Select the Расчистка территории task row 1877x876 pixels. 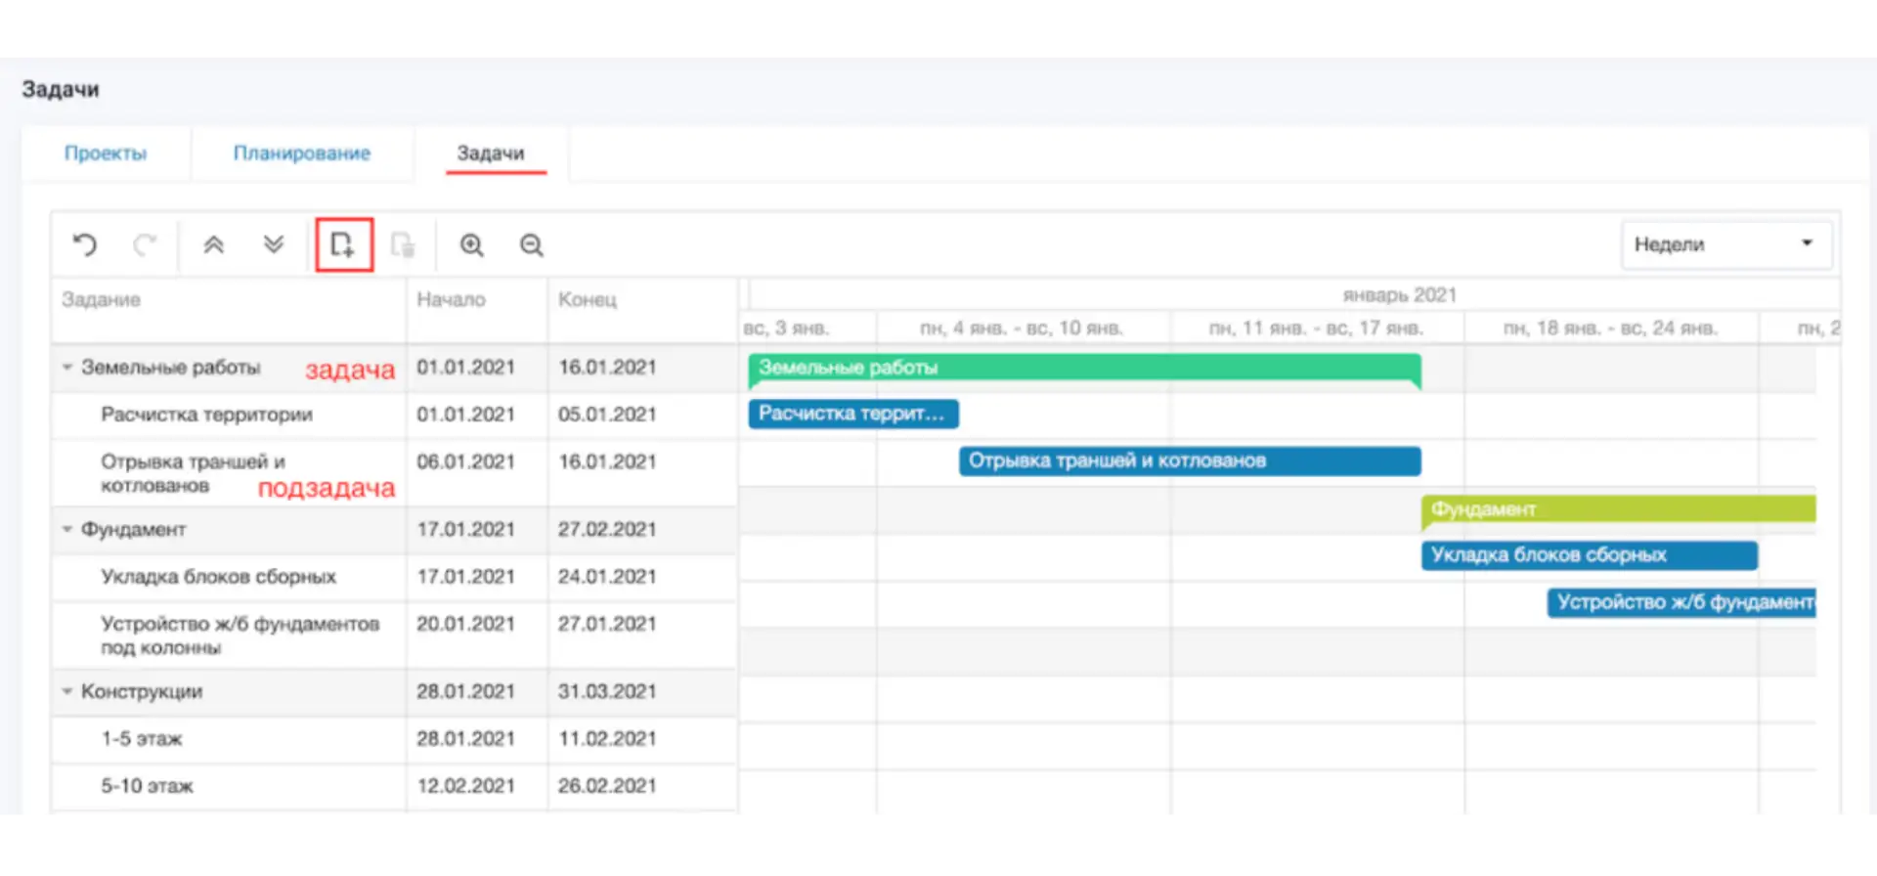pos(394,415)
